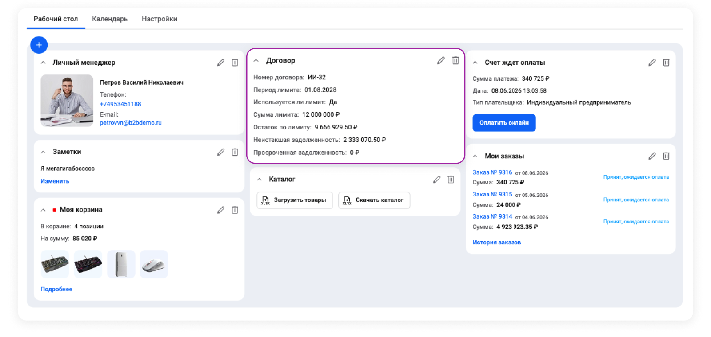Delete the Заметки widget
711x337 pixels.
point(235,152)
